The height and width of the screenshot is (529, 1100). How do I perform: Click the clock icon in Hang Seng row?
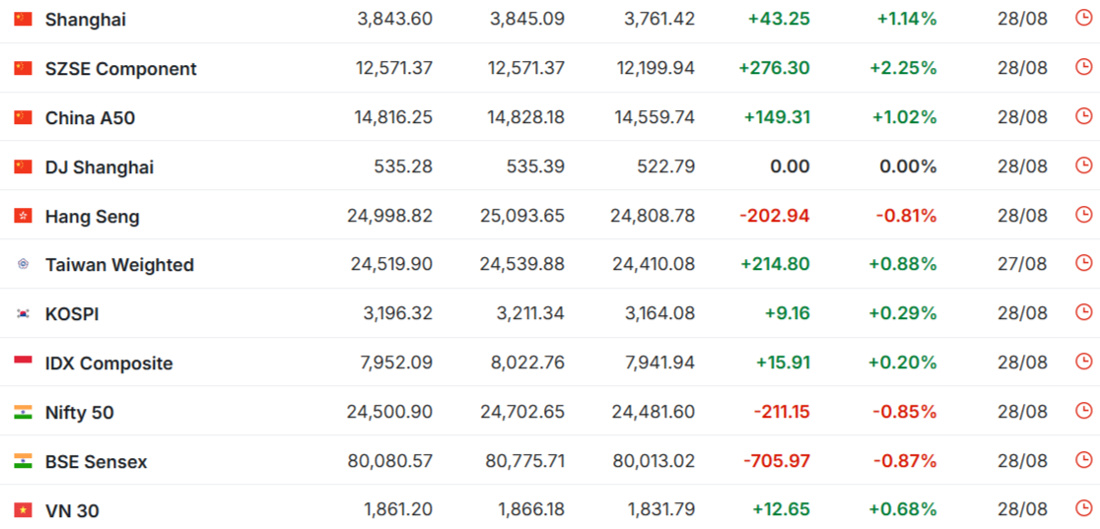click(1084, 214)
